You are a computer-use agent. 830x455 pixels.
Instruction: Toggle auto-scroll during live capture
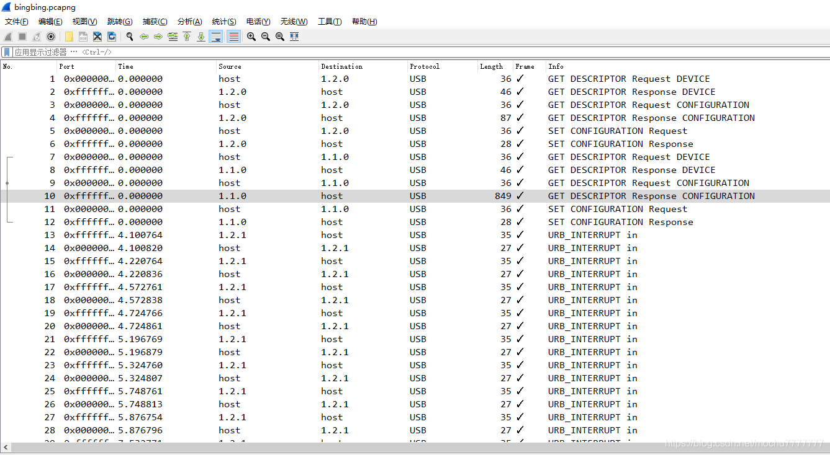(216, 37)
